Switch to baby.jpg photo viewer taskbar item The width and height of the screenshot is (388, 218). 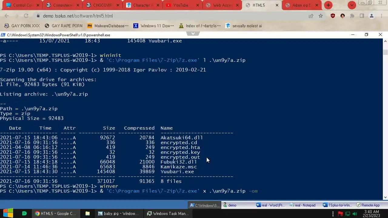[x=118, y=213]
